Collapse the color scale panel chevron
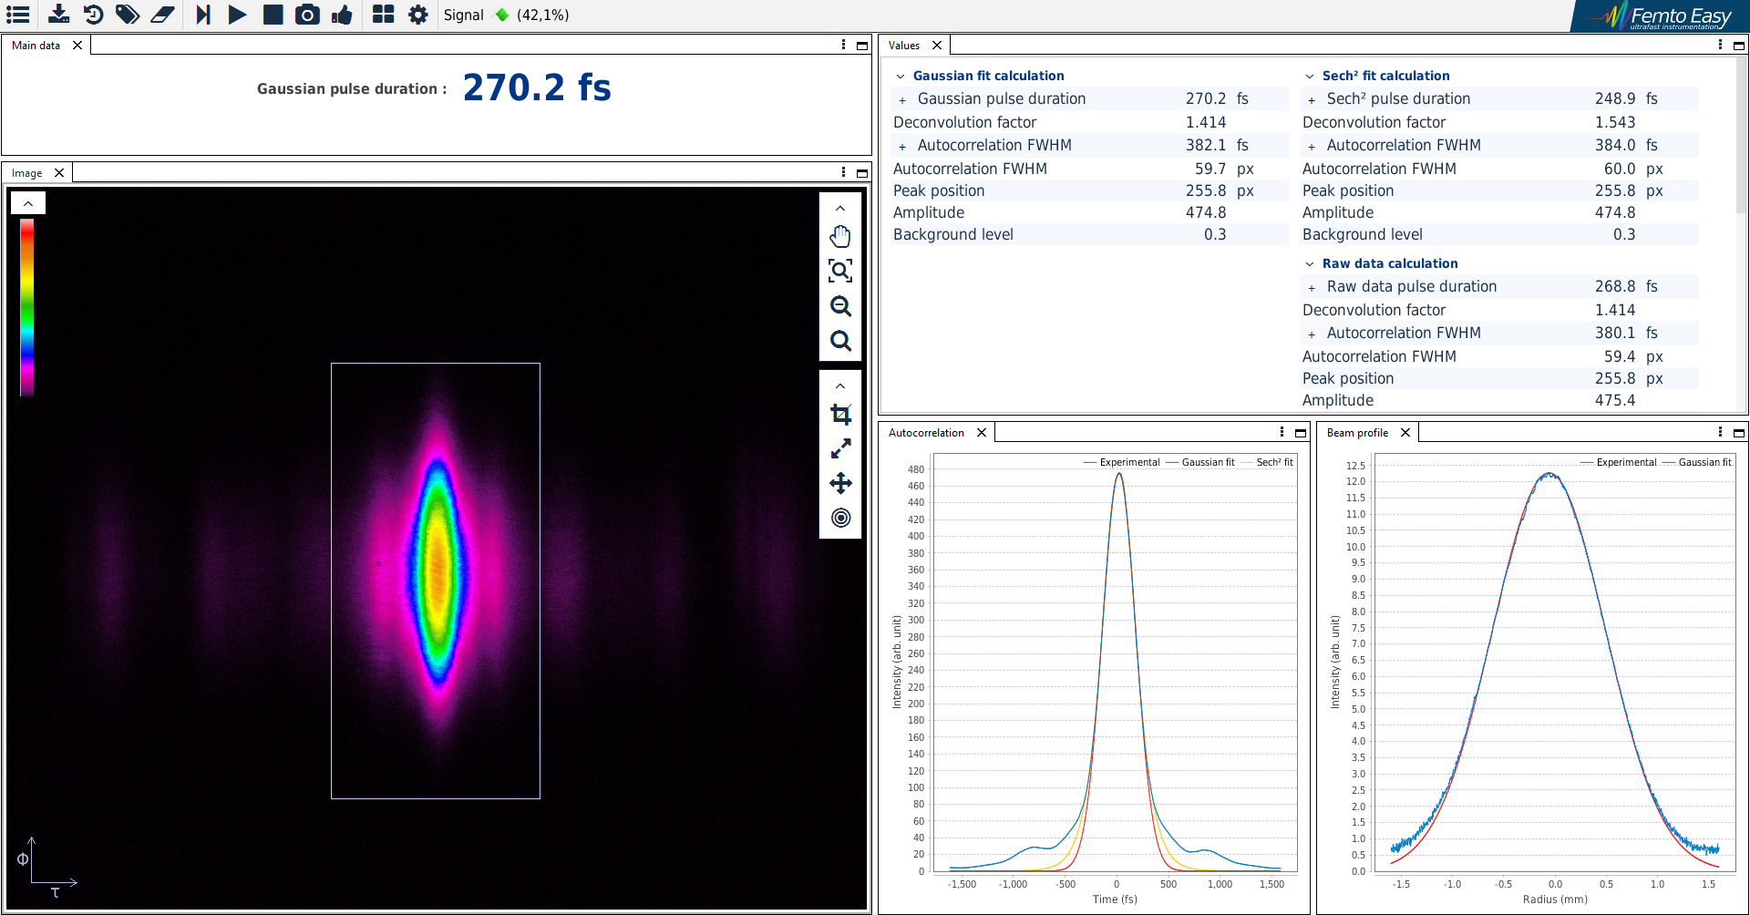 pyautogui.click(x=28, y=203)
